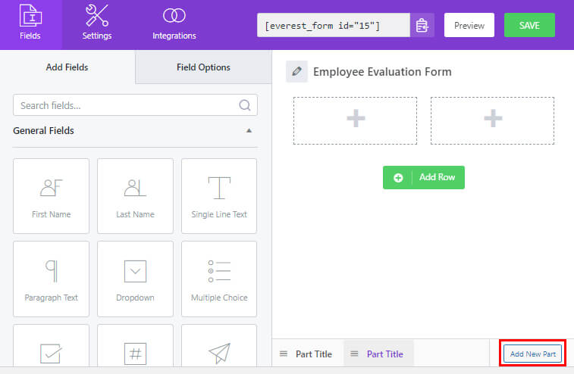Click plus in left empty column

coord(356,118)
